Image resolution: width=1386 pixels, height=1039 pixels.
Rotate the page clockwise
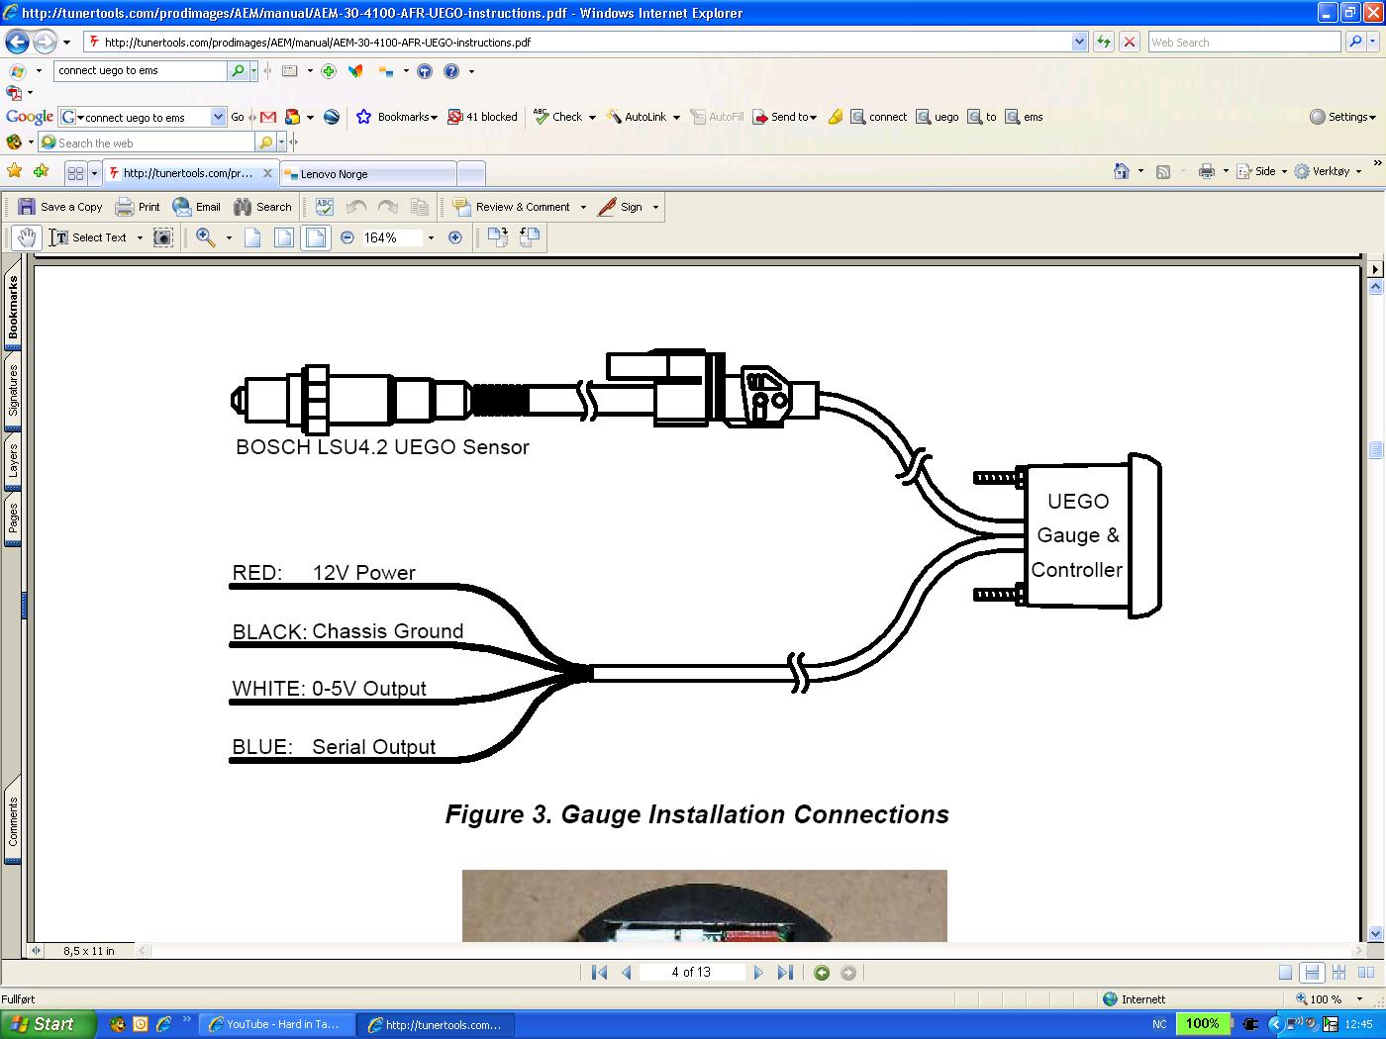point(498,237)
